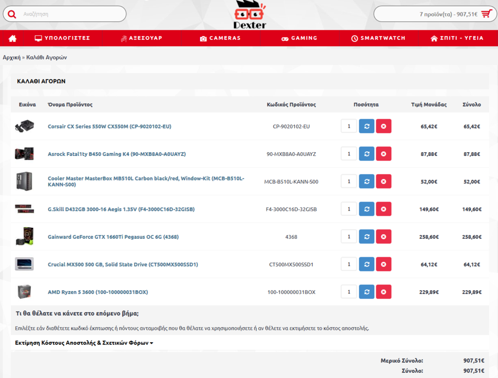This screenshot has width=498, height=378.
Task: Select product code 100-100000031BOX text
Action: 291,292
